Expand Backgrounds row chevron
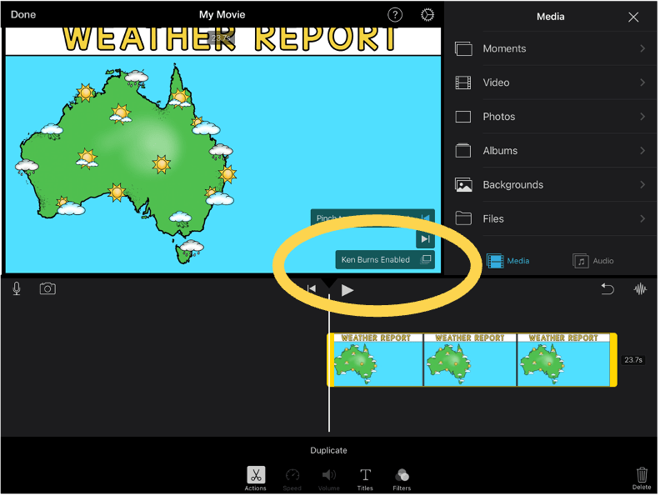The height and width of the screenshot is (496, 660). pyautogui.click(x=642, y=185)
